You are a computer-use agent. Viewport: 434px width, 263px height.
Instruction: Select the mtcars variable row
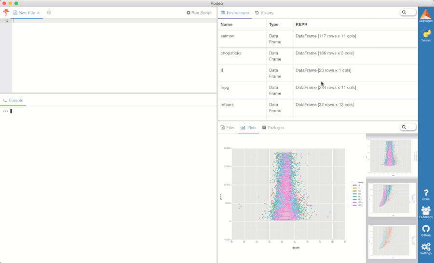pos(318,107)
